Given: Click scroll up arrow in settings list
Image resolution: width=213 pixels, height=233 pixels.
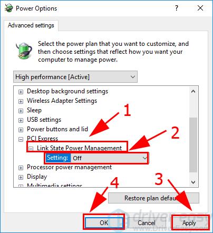Looking at the screenshot, I should [193, 91].
